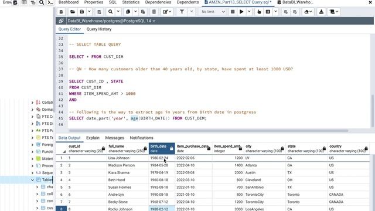The width and height of the screenshot is (375, 211).
Task: Open the Filter options dropdown arrow
Action: pos(192,12)
